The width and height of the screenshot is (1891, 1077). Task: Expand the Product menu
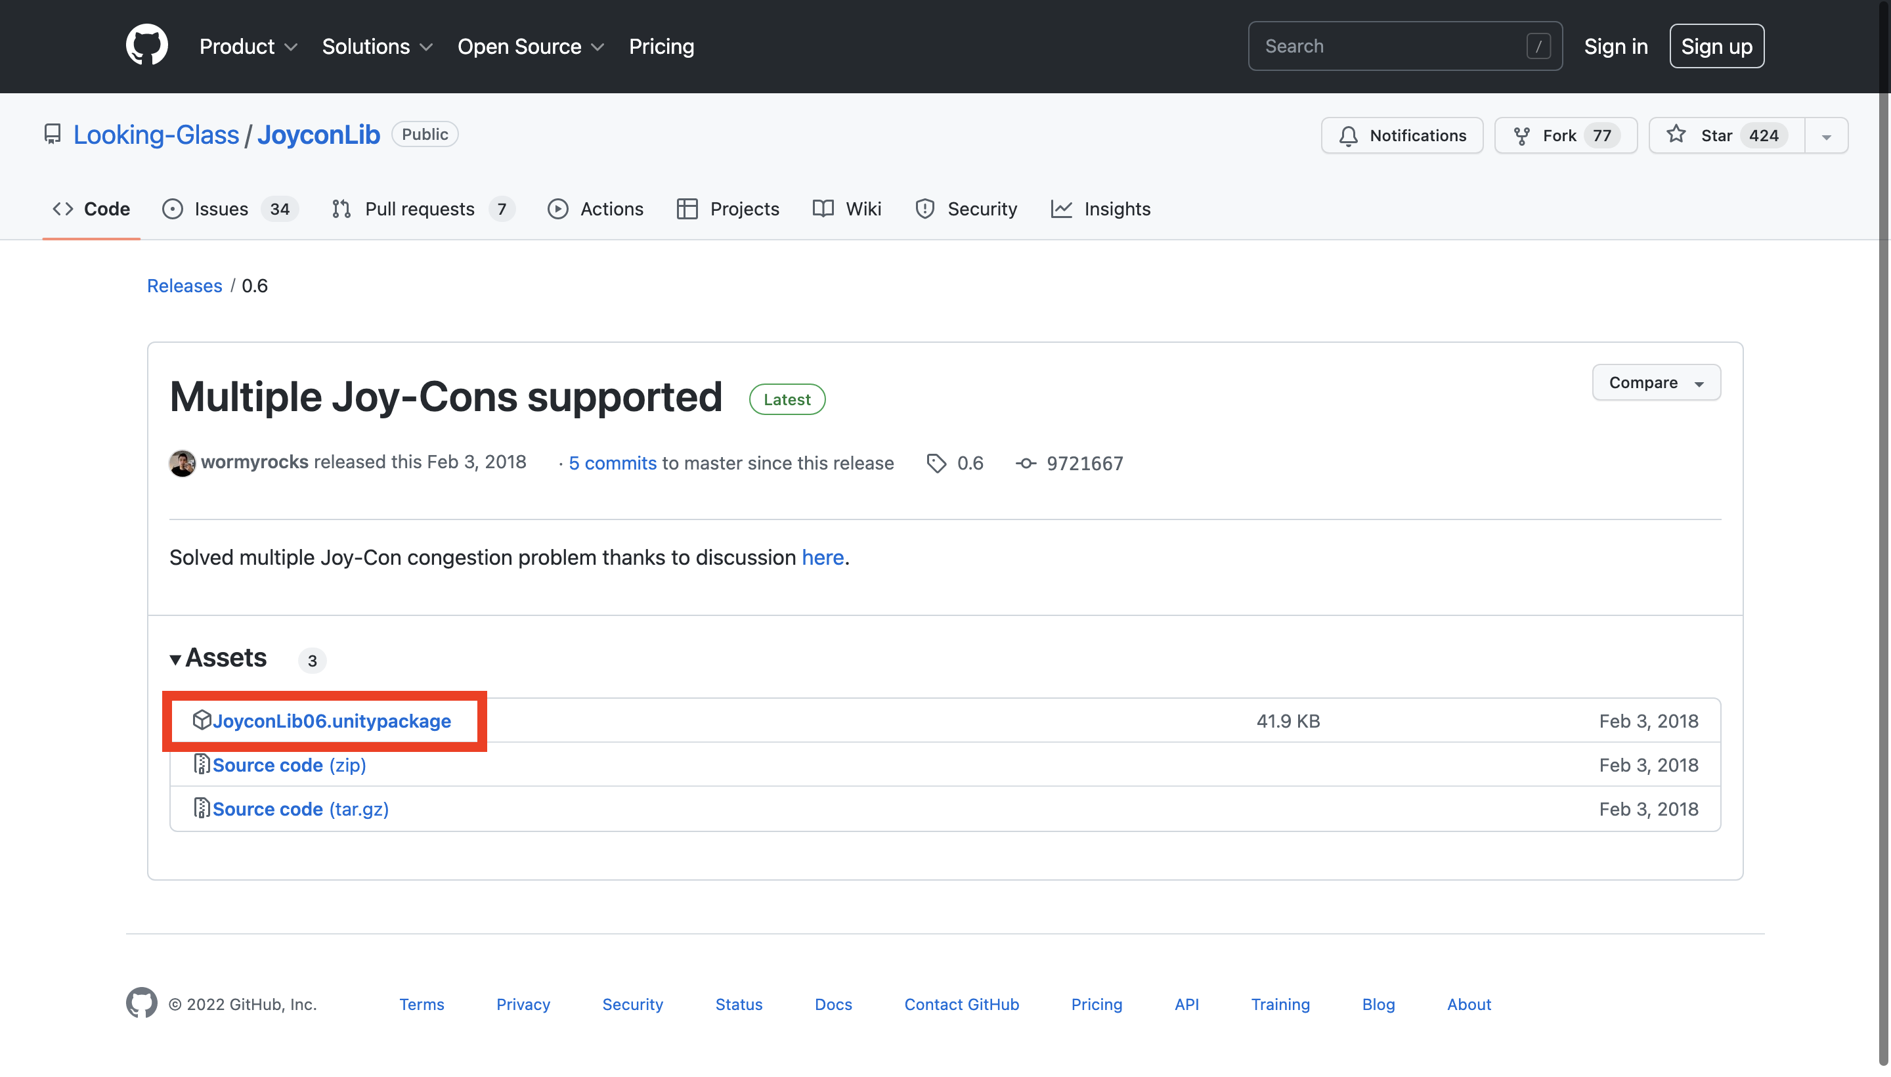coord(248,46)
